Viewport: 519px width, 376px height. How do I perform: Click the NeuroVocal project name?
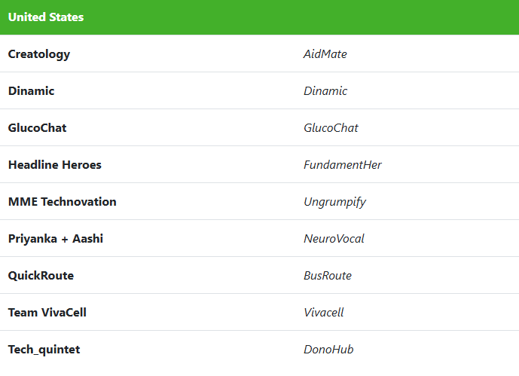tap(334, 239)
